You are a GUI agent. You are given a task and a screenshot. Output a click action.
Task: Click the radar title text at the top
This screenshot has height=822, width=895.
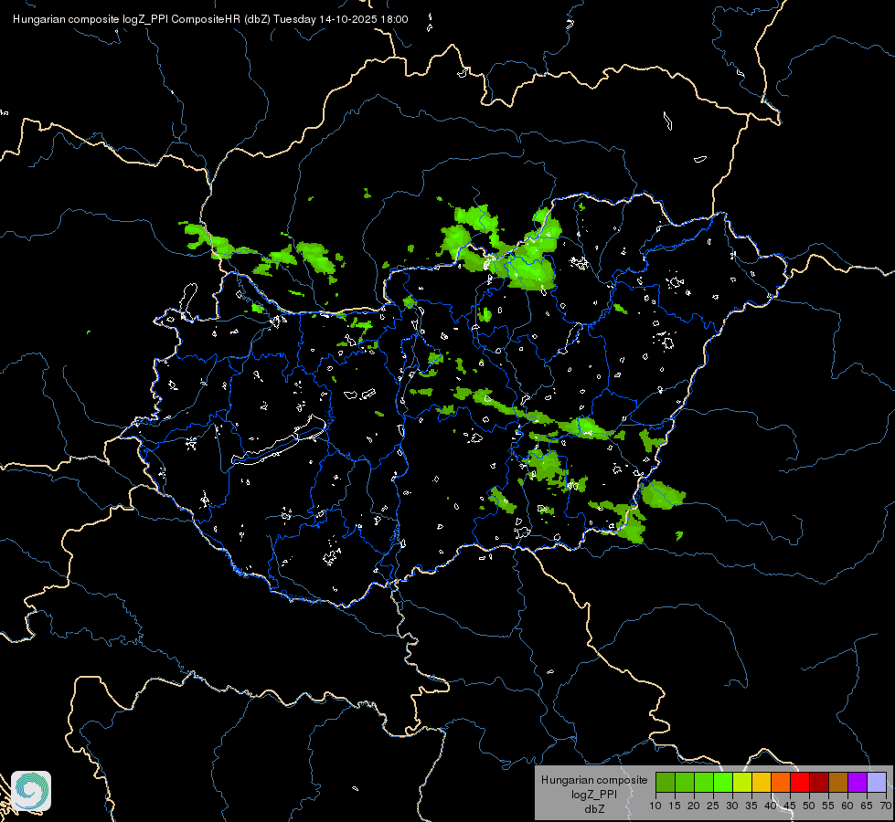pyautogui.click(x=210, y=19)
